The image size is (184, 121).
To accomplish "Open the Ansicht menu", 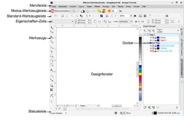I will pos(73,7).
